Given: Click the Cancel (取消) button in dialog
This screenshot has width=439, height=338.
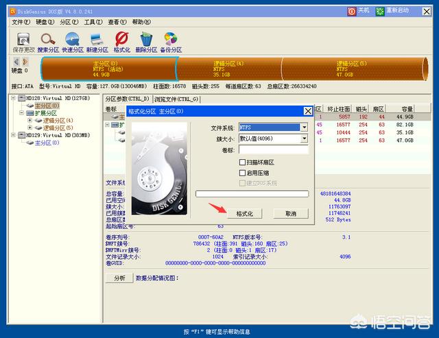Looking at the screenshot, I should (x=291, y=213).
